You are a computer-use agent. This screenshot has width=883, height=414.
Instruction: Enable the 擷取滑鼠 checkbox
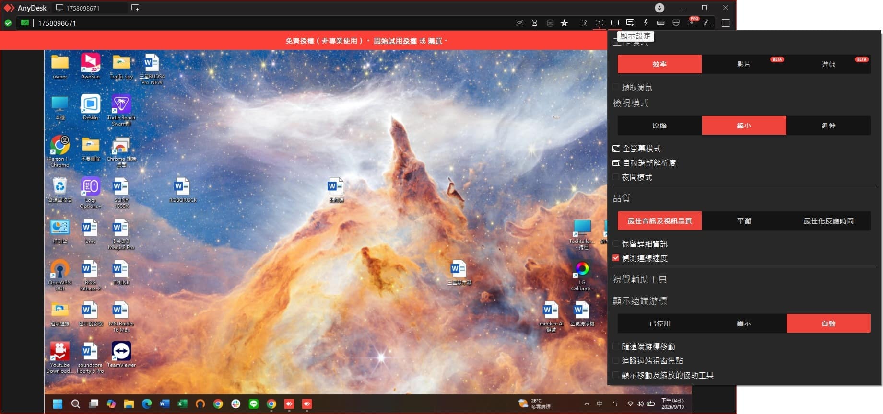pos(616,87)
